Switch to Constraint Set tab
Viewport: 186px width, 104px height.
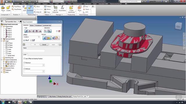click(x=47, y=25)
